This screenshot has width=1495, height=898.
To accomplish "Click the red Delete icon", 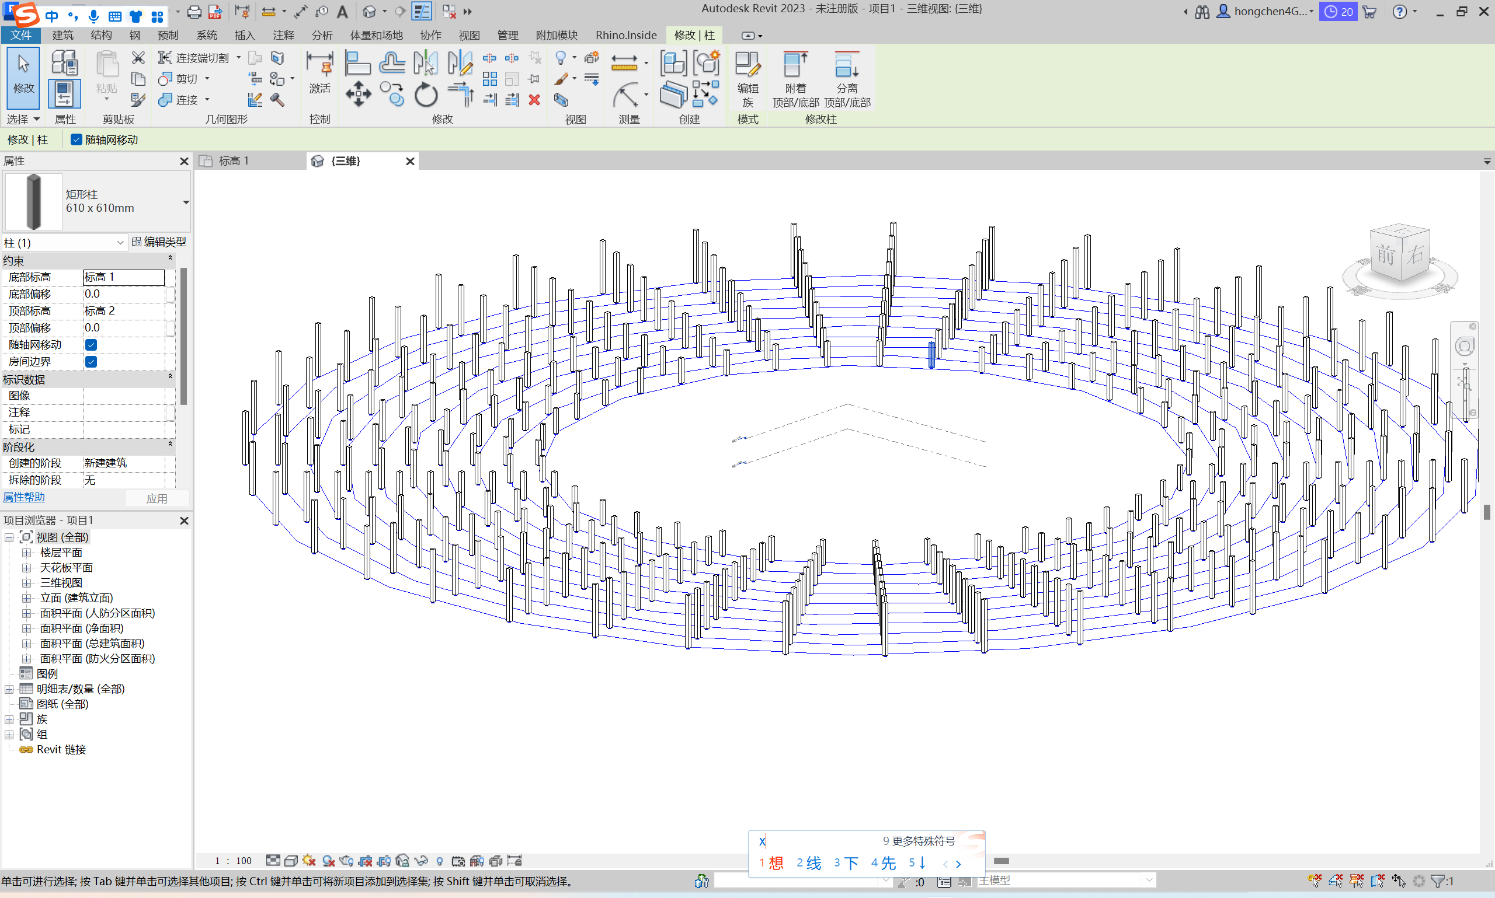I will point(534,100).
